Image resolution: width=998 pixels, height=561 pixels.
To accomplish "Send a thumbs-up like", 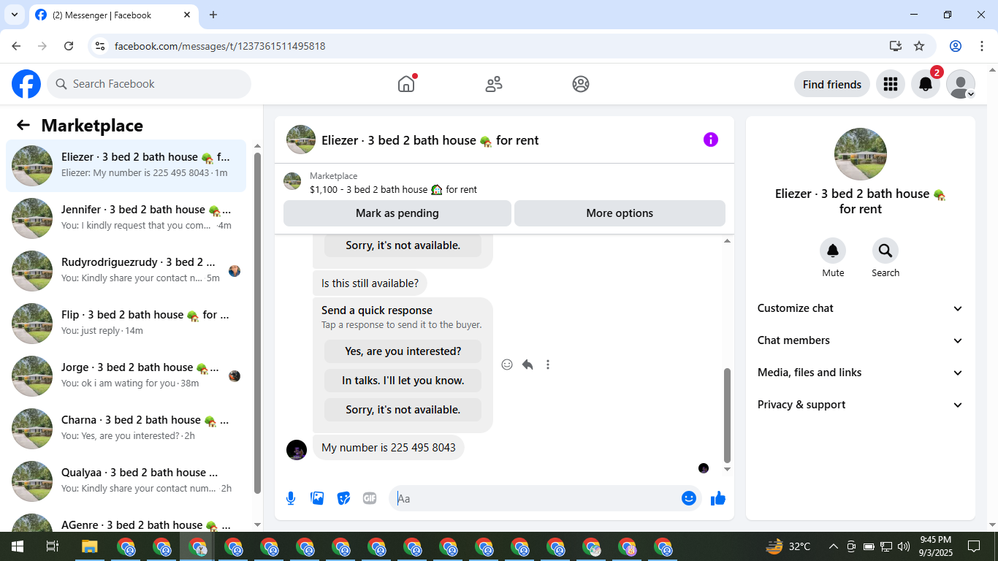I will [718, 498].
